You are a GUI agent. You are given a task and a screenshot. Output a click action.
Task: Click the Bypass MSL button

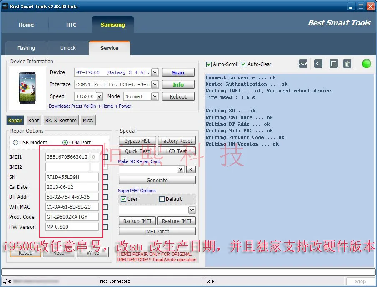(137, 141)
